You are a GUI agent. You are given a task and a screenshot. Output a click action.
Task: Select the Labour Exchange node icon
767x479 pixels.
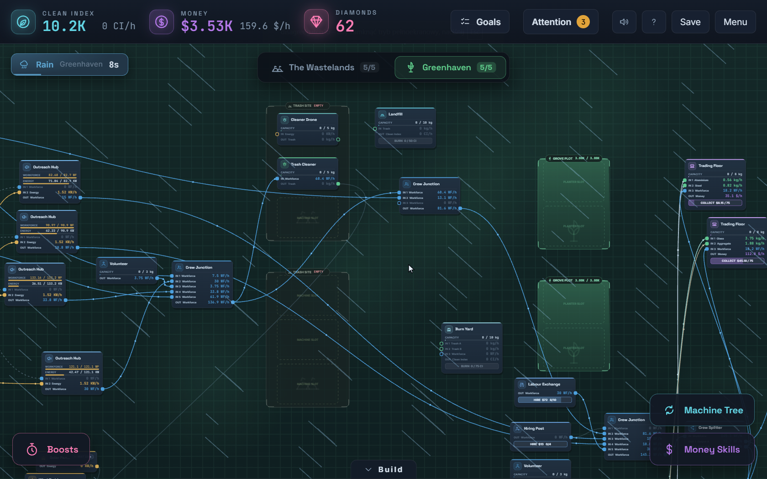pos(522,384)
